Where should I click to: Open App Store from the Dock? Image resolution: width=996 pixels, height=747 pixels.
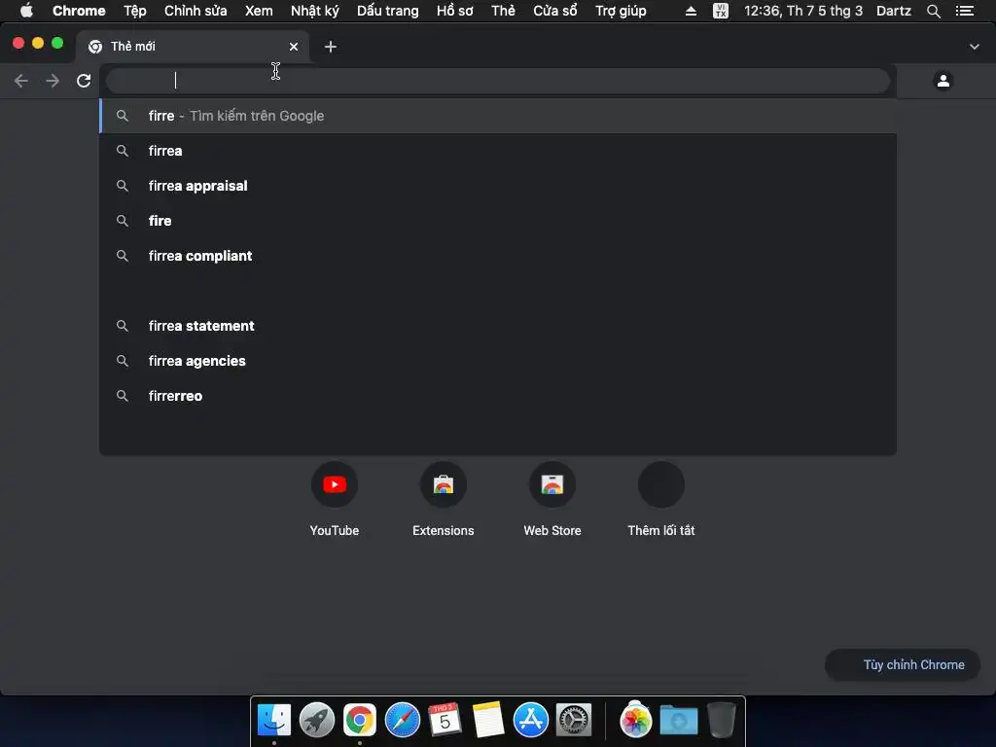[x=531, y=720]
